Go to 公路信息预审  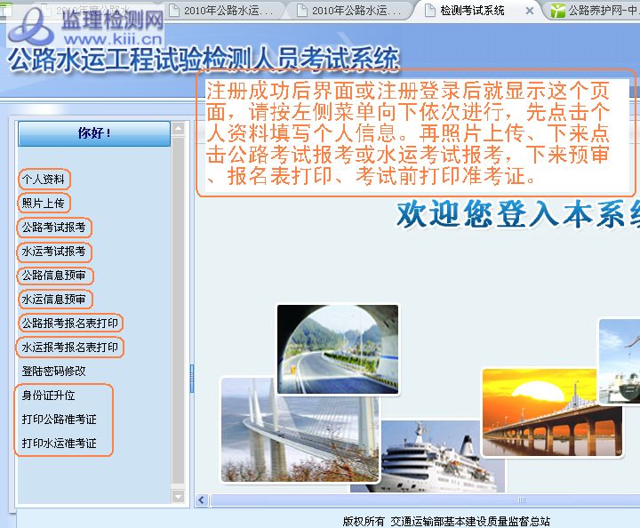53,276
